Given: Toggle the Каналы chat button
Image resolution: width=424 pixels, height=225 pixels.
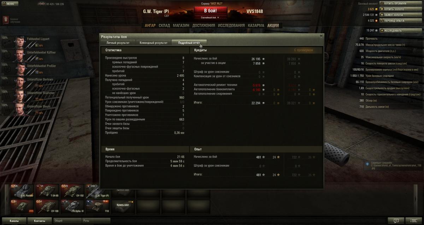Looking at the screenshot, I should 14,221.
